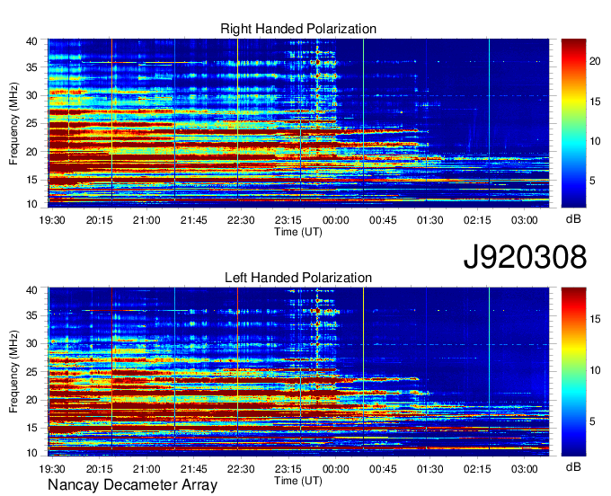Click the 40 MHz tick label of the bottom plot

[31, 290]
